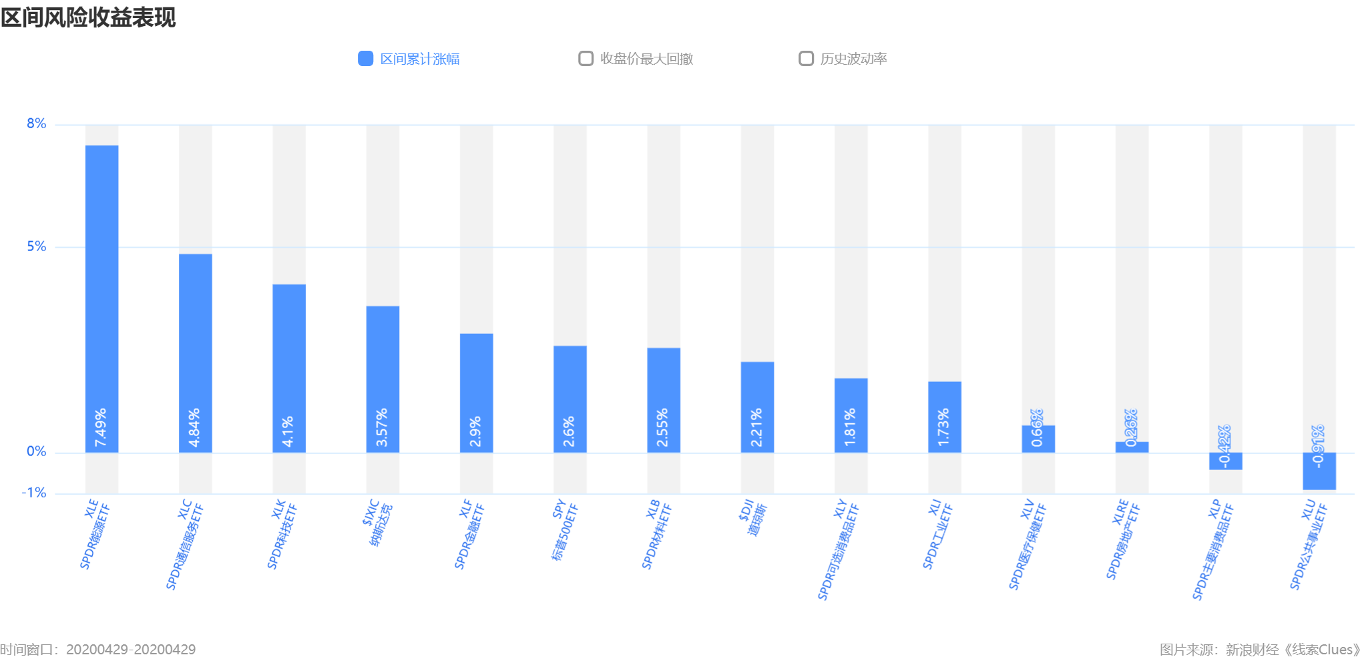Click the XLK bar showing 4.1%

(289, 368)
